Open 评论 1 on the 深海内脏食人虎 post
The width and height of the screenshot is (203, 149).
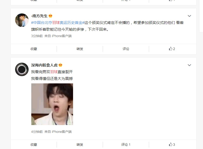click(126, 144)
